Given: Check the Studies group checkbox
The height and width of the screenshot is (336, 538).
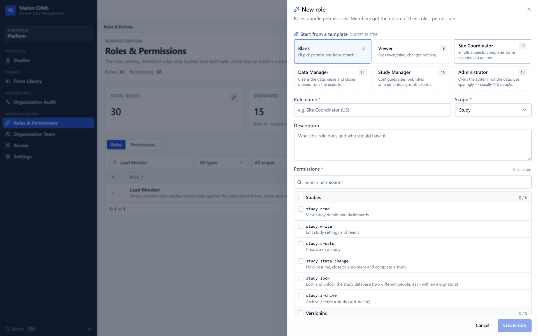Looking at the screenshot, I should click(x=301, y=197).
